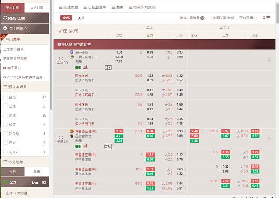Screen dimensions: 279x198
Task: Click the red star favorites counter icon
Action: click(79, 18)
